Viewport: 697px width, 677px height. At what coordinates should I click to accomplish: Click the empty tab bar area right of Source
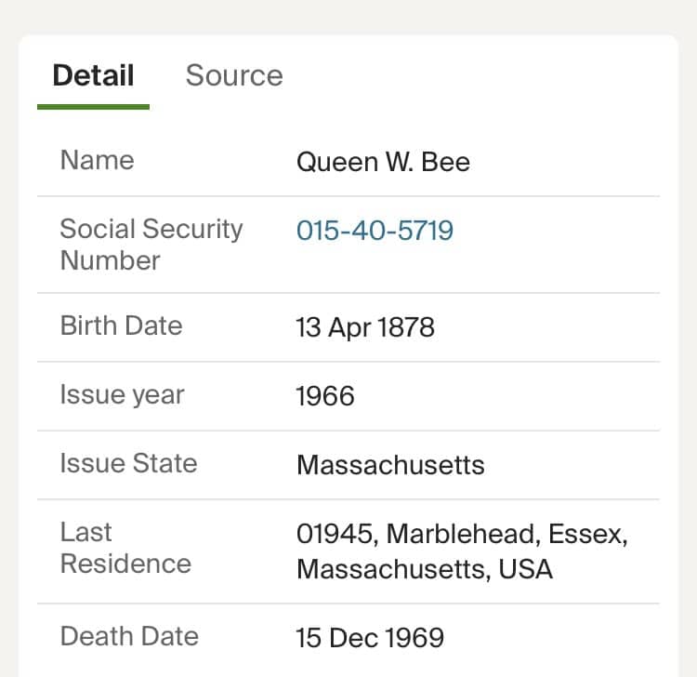(483, 75)
